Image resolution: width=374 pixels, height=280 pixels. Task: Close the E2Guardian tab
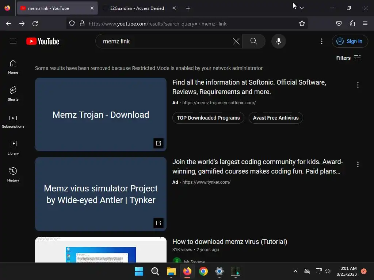click(x=174, y=8)
